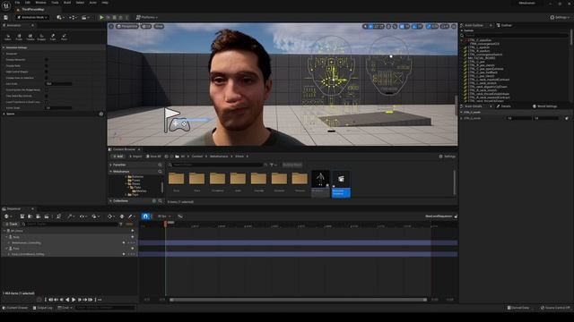
Task: Click search icon beside Favorites
Action: coord(160,165)
